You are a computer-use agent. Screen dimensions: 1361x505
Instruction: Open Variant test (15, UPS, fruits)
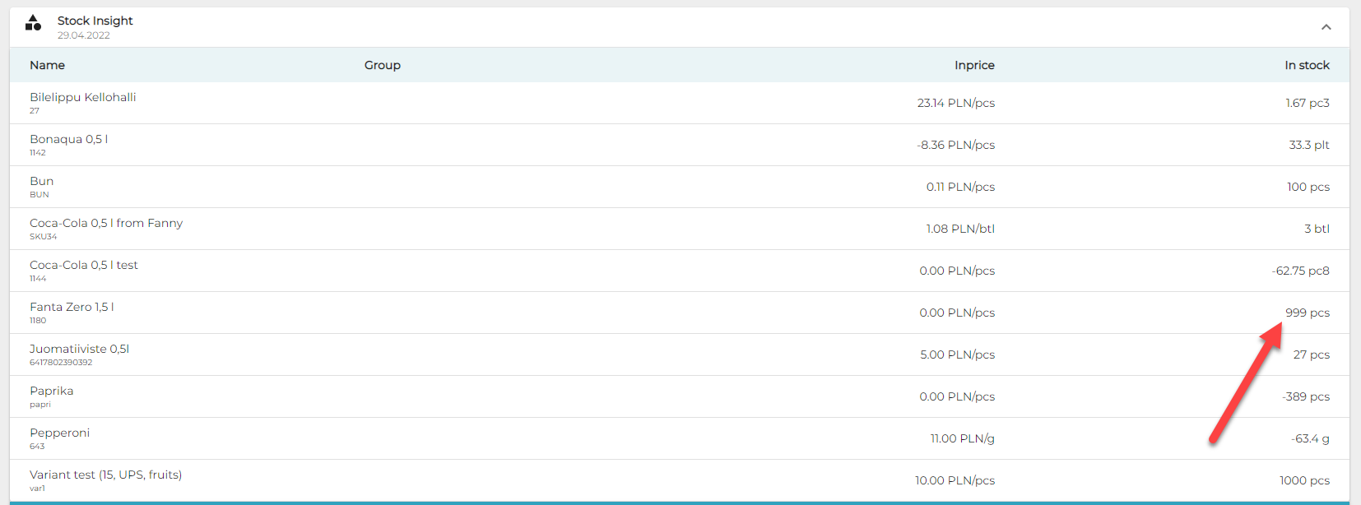pos(105,475)
